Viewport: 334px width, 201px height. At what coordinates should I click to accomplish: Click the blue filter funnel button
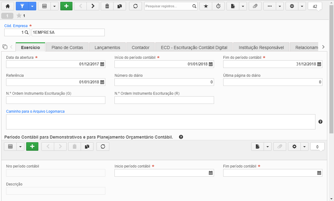(22, 6)
